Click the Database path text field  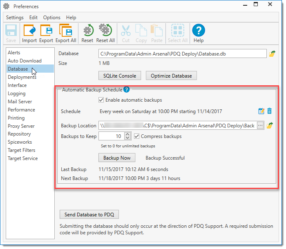tap(182, 53)
